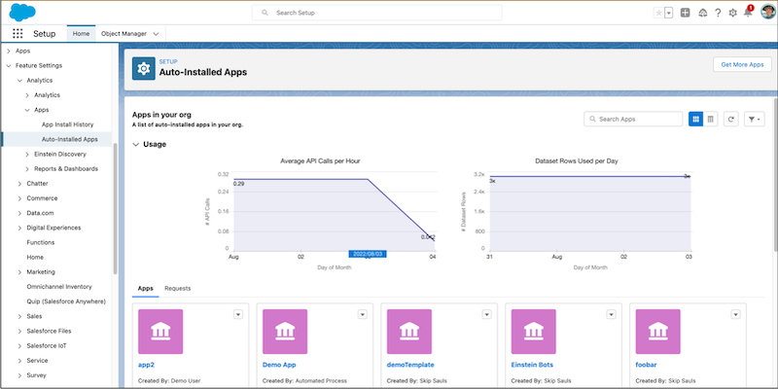Click the SETUP breadcrumb text
The image size is (778, 389).
[168, 61]
